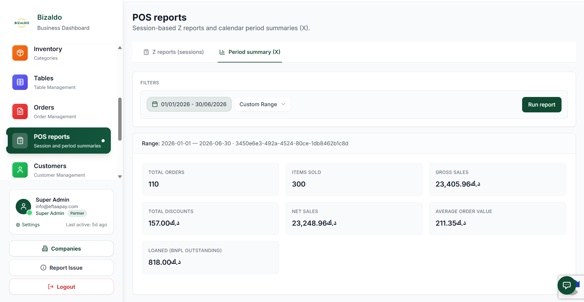Image resolution: width=584 pixels, height=302 pixels.
Task: Click the Tables grid icon
Action: tap(20, 82)
